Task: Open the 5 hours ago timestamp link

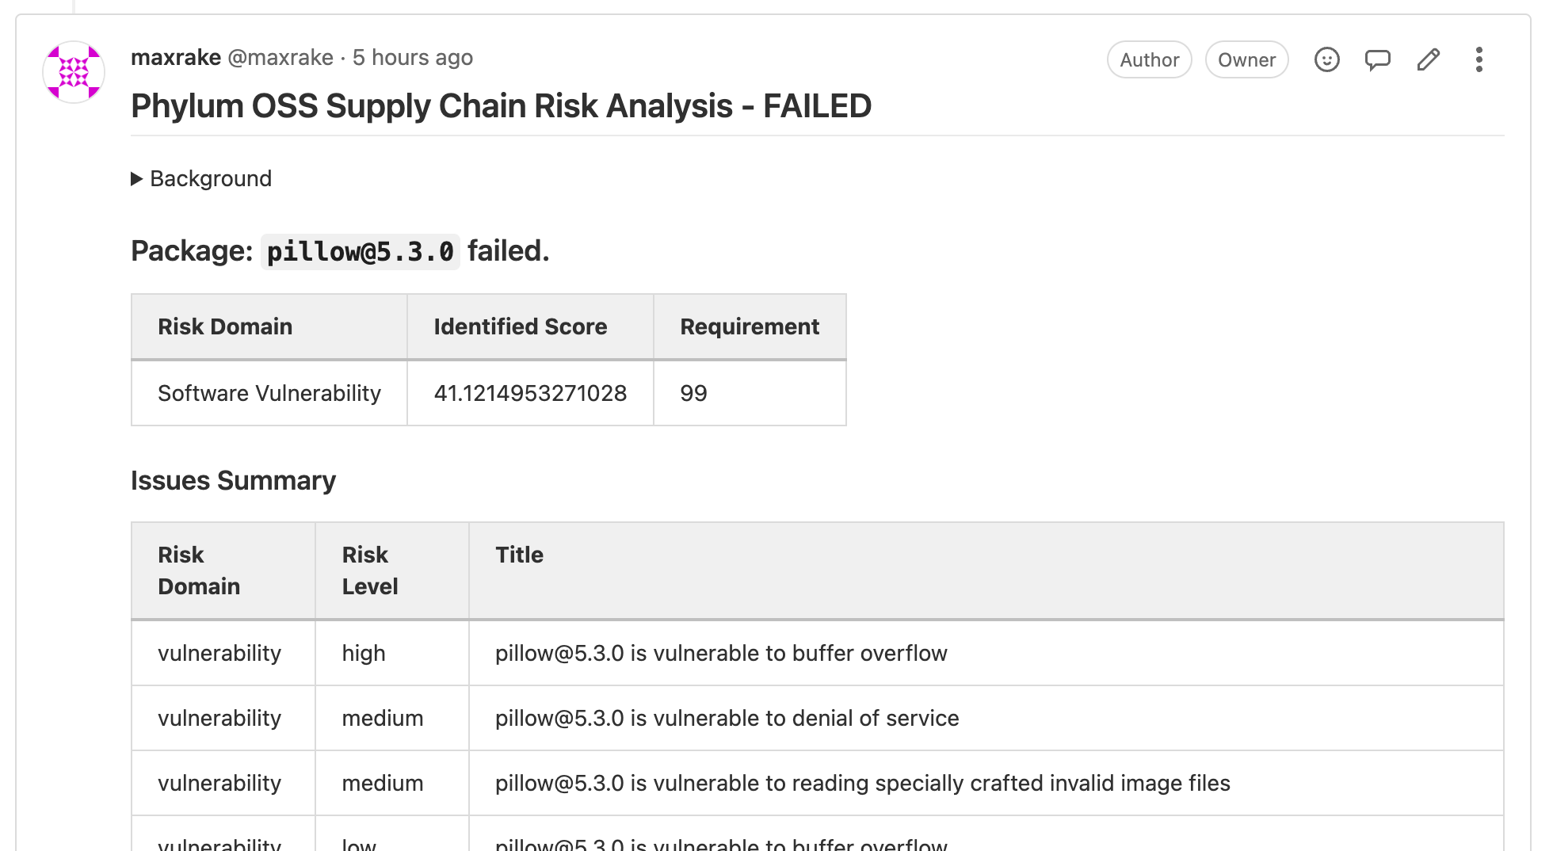Action: 413,57
